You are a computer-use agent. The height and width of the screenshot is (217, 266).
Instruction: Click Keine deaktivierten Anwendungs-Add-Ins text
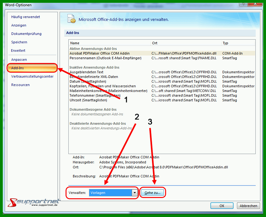tap(101, 128)
